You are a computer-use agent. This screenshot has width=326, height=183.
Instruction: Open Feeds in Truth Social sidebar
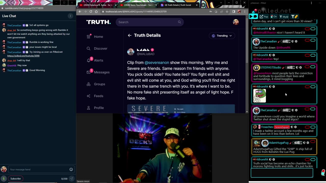[x=95, y=96]
